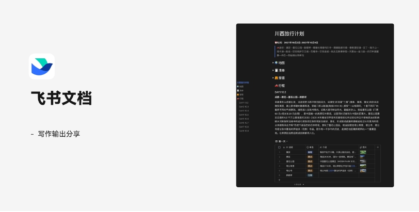
Task: Open image thumbnail in table row 1
Action: click(363, 152)
